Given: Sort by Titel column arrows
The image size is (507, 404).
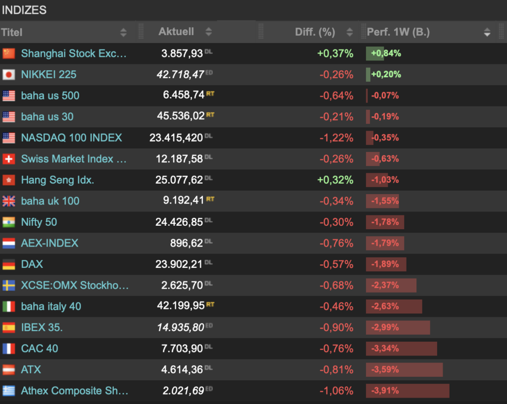Looking at the screenshot, I should pos(123,32).
